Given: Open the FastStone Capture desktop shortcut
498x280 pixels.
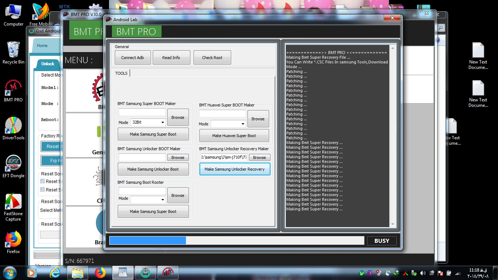Looking at the screenshot, I should tap(13, 207).
